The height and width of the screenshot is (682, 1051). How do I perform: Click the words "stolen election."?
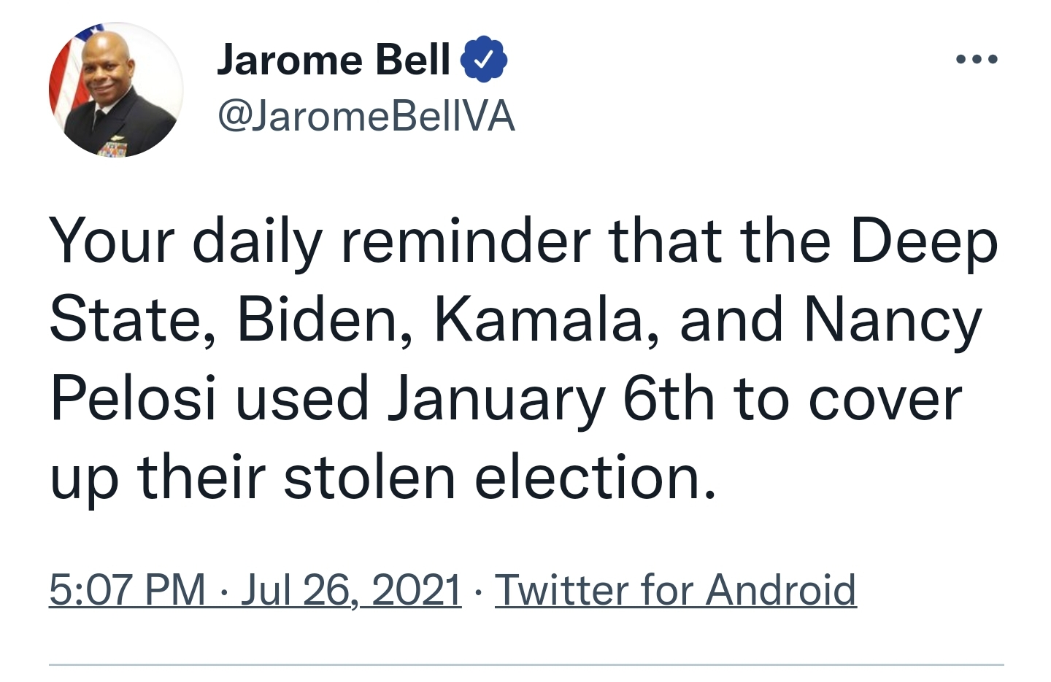tap(501, 478)
